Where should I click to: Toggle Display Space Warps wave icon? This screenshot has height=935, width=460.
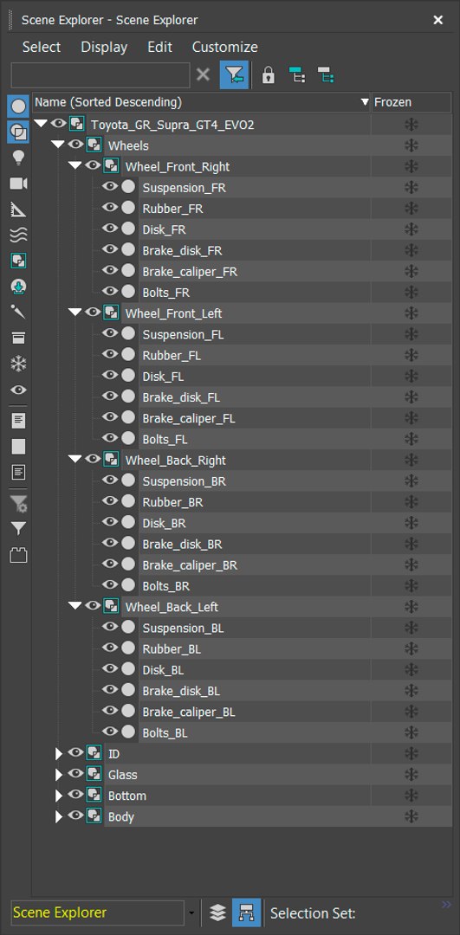click(18, 235)
